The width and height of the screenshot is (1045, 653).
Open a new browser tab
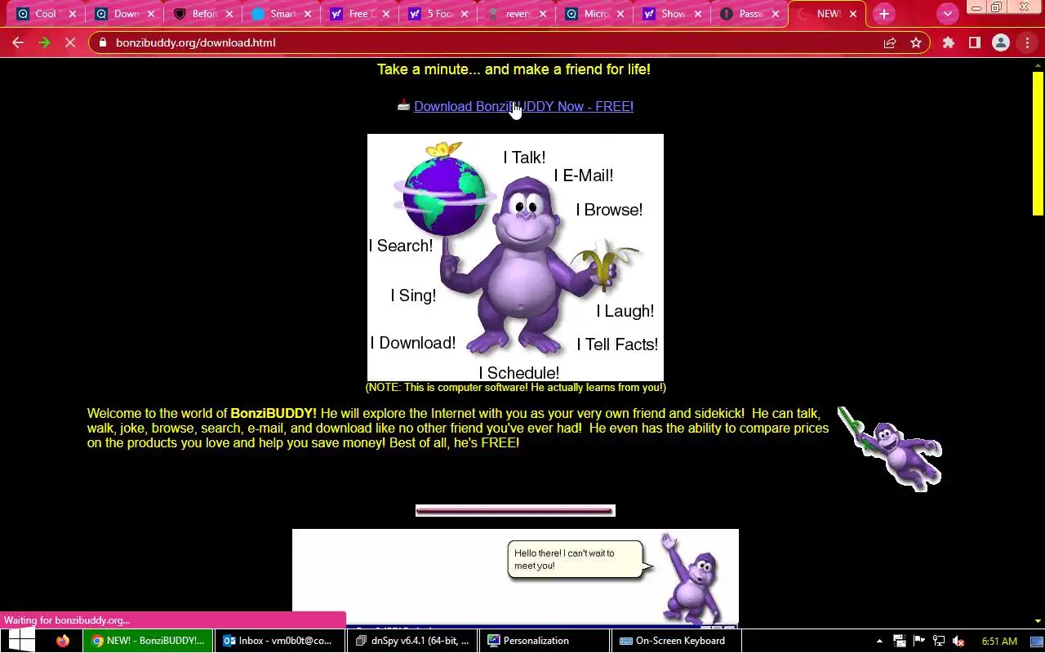[x=884, y=14]
